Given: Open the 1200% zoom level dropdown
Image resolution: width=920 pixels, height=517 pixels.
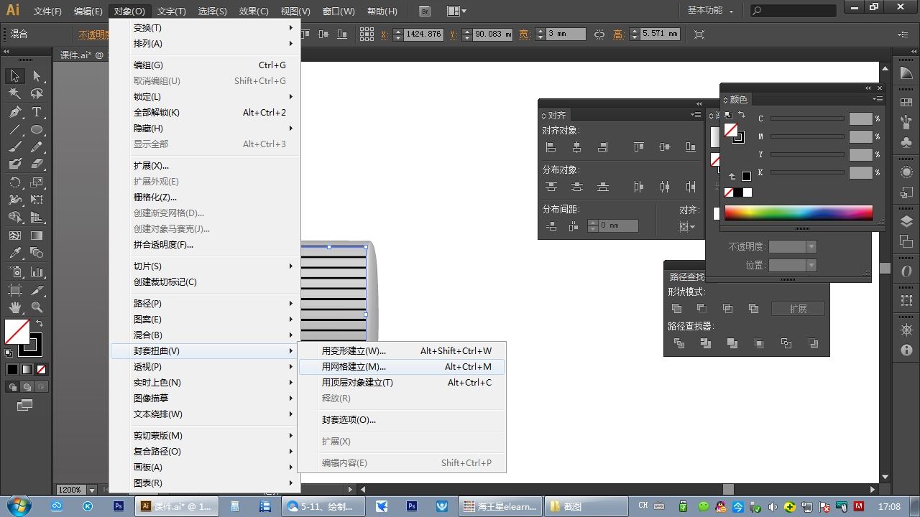Looking at the screenshot, I should [x=93, y=490].
